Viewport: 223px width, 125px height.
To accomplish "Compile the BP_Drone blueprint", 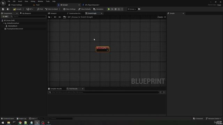I will 17,9.
